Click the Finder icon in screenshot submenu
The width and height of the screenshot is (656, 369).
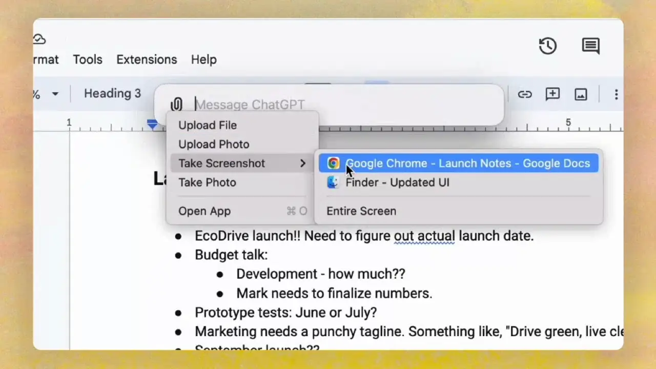(333, 182)
